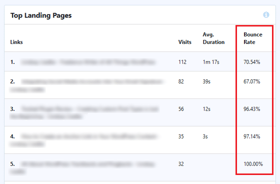The height and width of the screenshot is (184, 280).
Task: Select the 100.00% bounce rate cell
Action: tap(253, 164)
